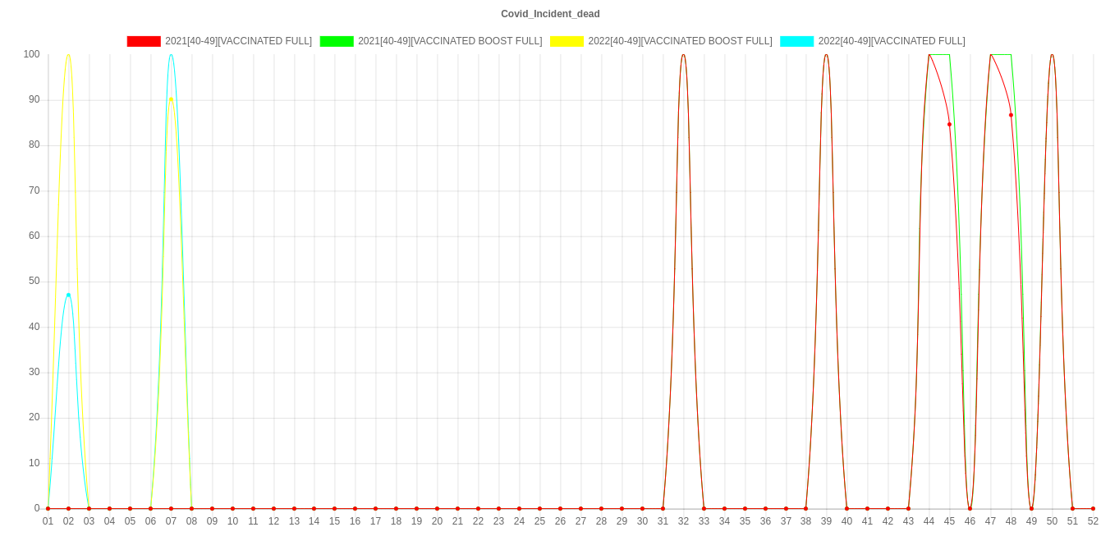Image resolution: width=1101 pixels, height=550 pixels.
Task: Select the cyan data point near 47 at week 02
Action: [68, 294]
